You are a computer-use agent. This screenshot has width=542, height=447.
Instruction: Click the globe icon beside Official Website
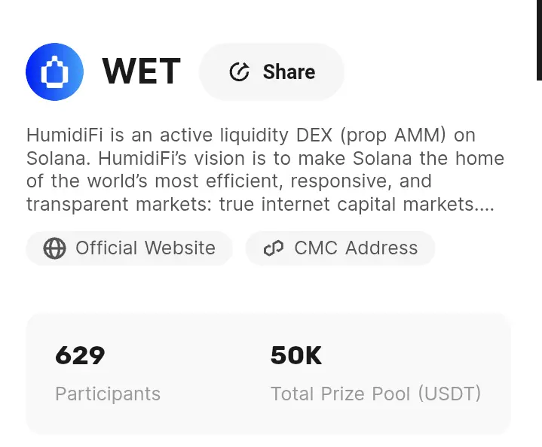pos(54,248)
